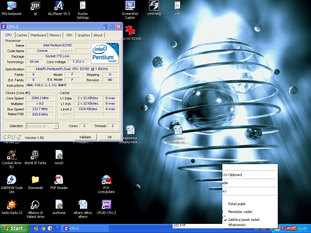
Task: Click the Google Chrome quick launch icon
Action: (43, 228)
